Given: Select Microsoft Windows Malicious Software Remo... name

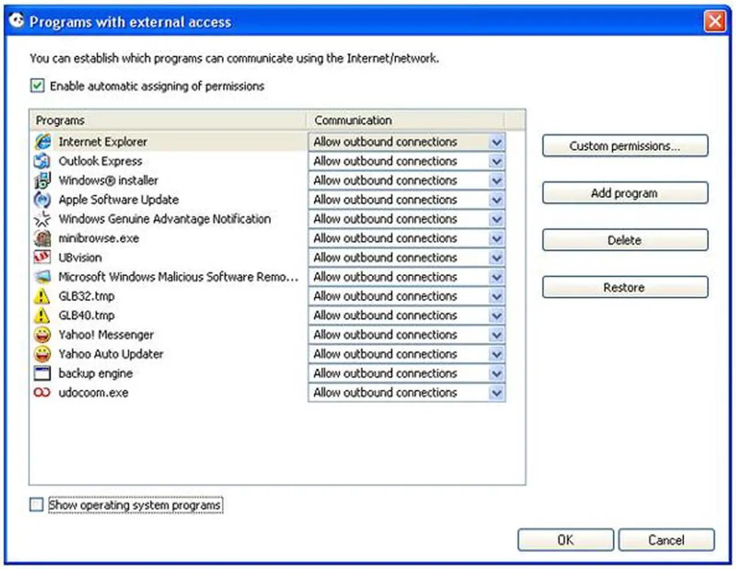Looking at the screenshot, I should pyautogui.click(x=178, y=277).
